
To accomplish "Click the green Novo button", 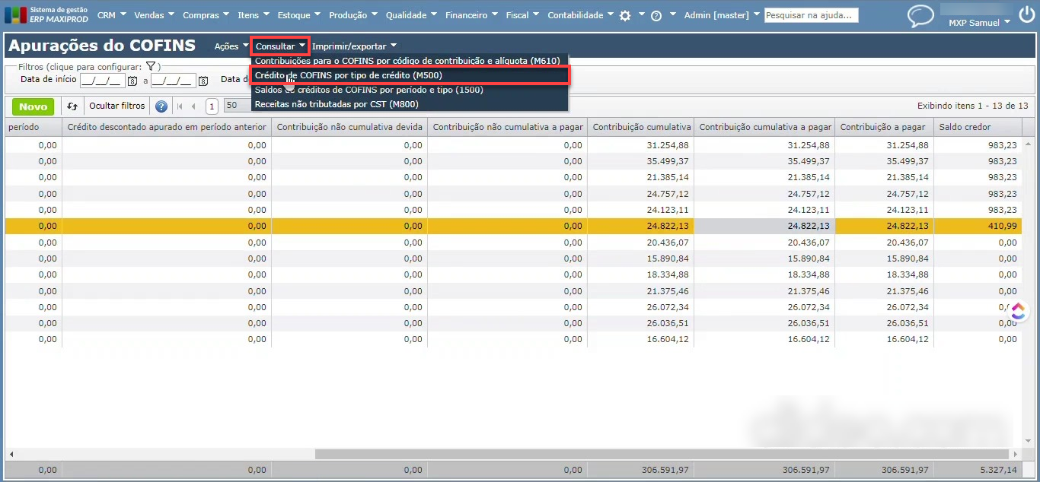I will tap(33, 106).
